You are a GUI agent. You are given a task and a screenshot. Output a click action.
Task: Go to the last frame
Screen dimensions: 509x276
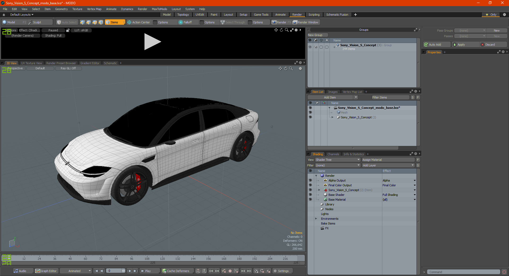(x=135, y=271)
